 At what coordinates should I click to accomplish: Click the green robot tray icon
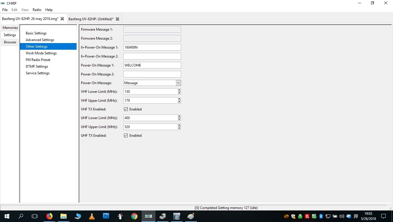click(300, 216)
